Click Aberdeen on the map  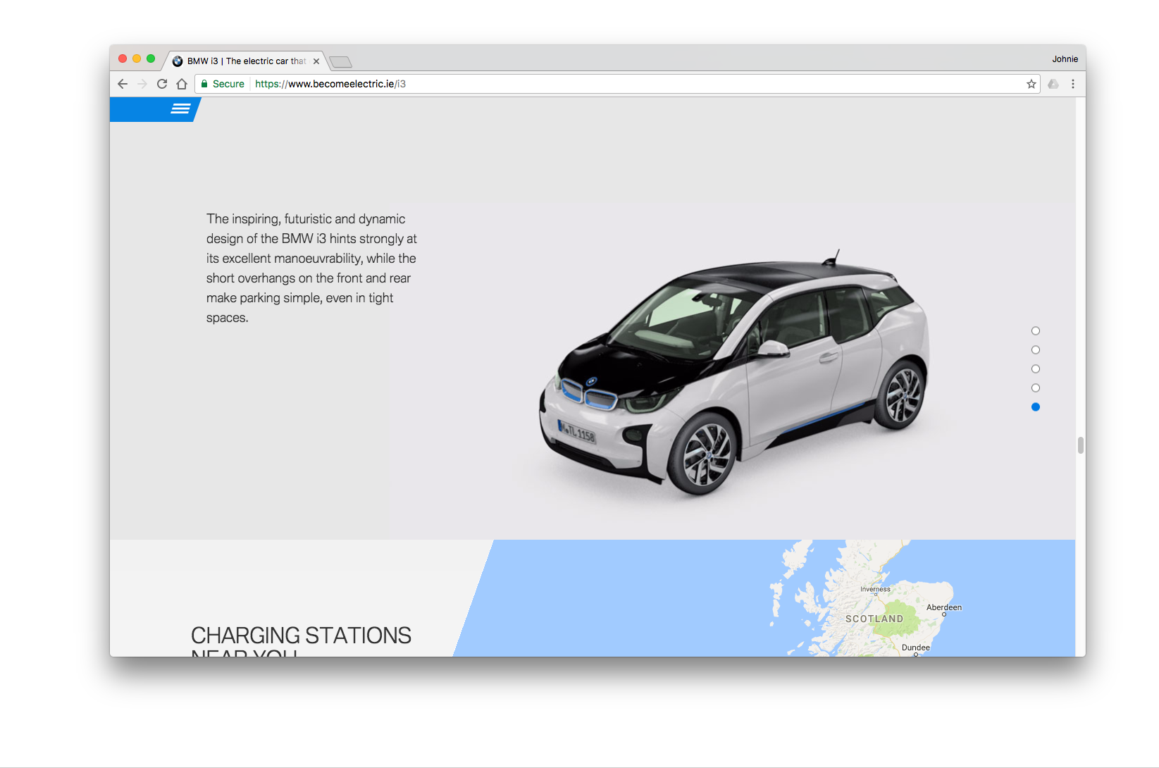coord(944,608)
